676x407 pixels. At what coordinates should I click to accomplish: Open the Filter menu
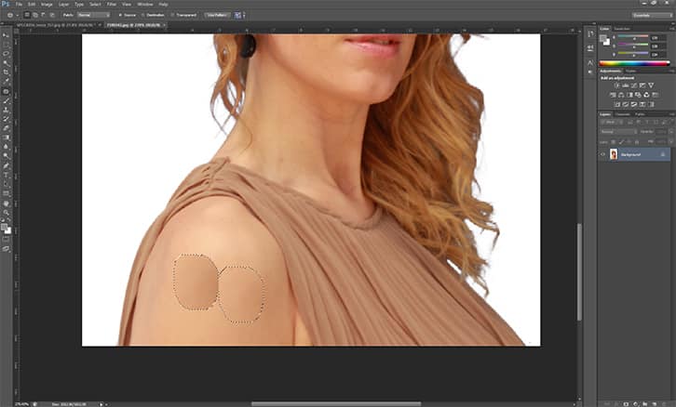click(112, 5)
